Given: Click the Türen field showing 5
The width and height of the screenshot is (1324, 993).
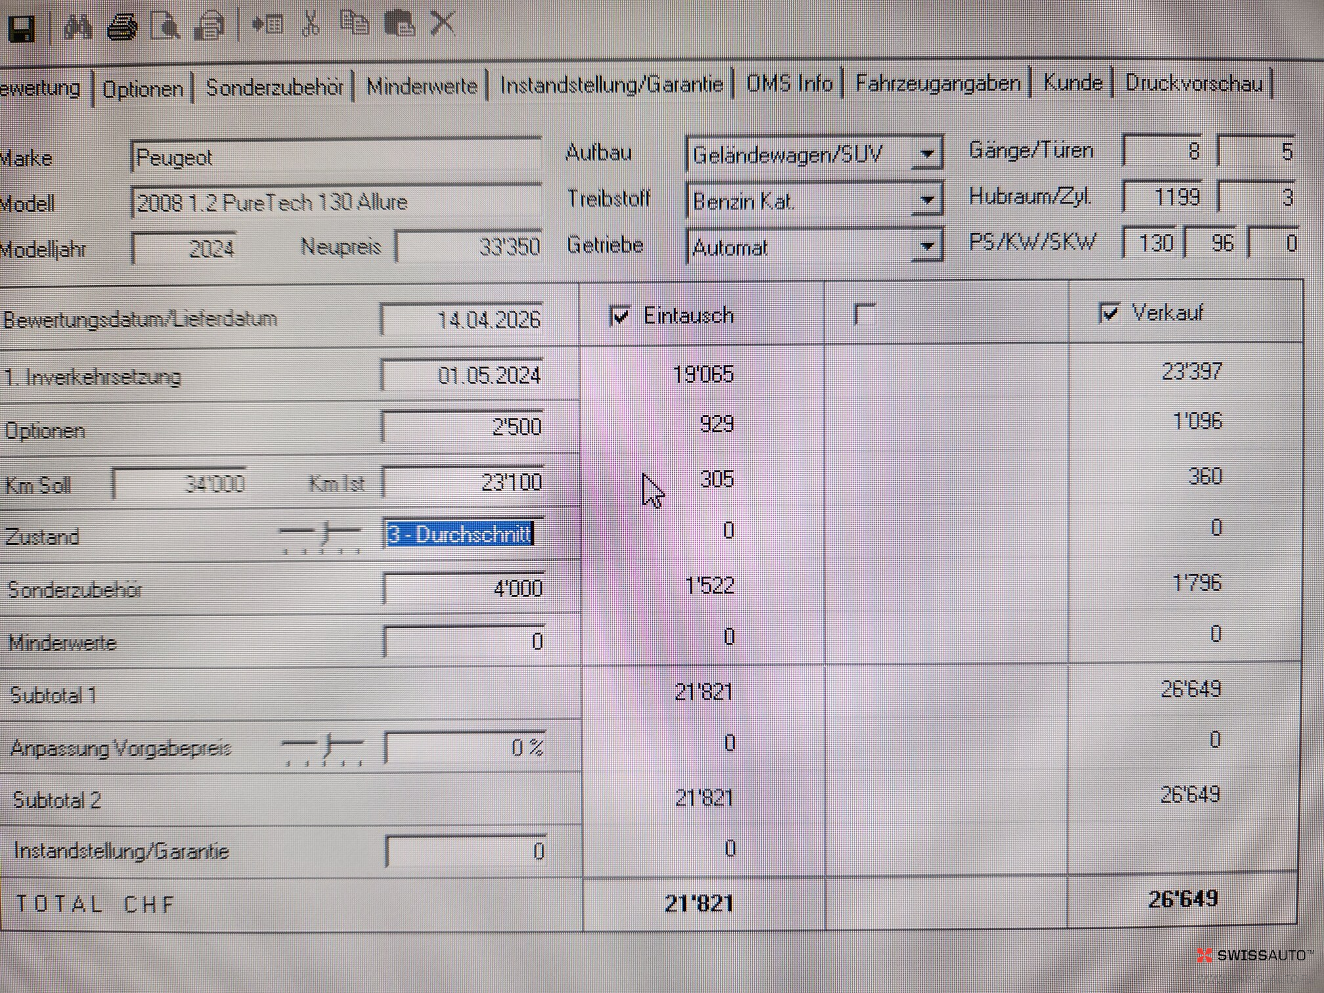Looking at the screenshot, I should [1256, 151].
